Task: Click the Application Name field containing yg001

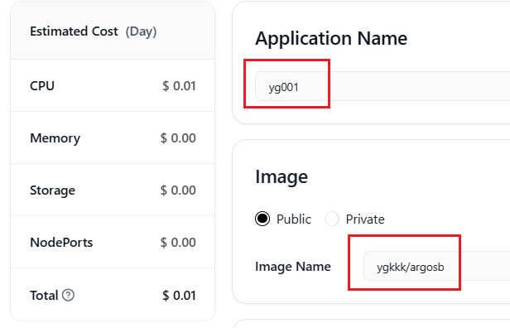Action: tap(382, 87)
